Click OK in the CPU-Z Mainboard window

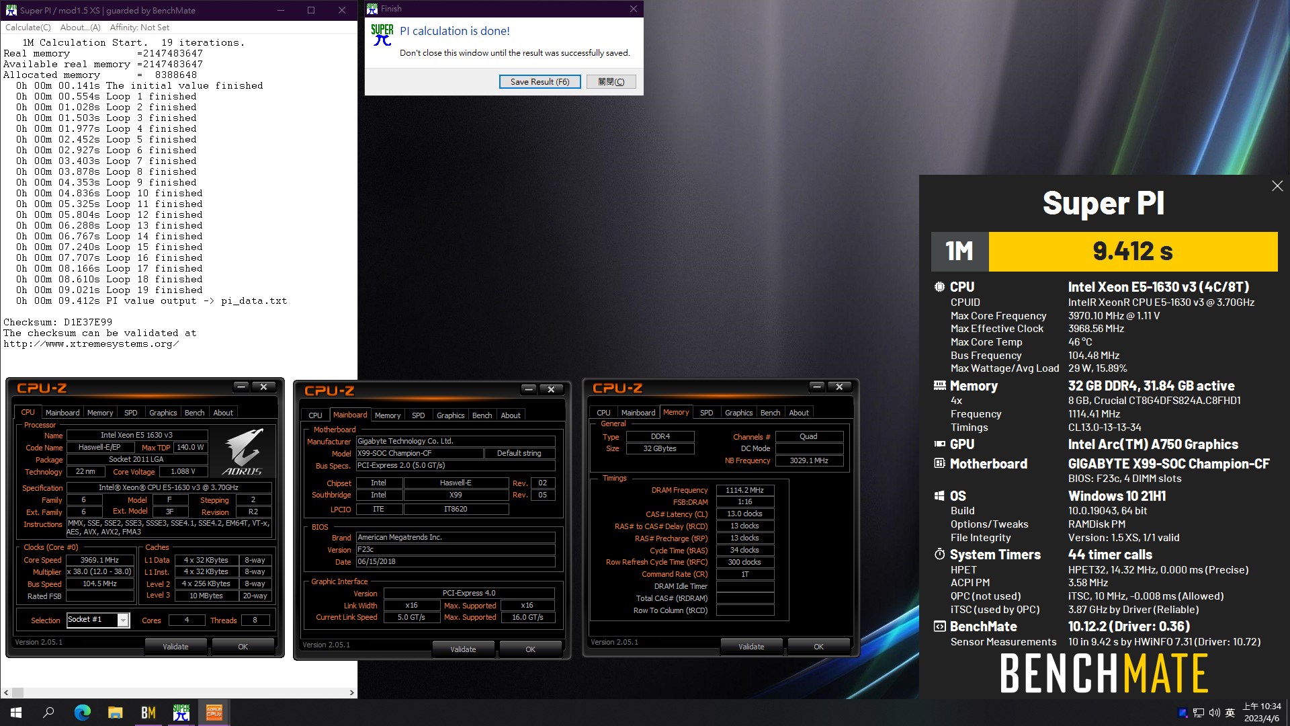(x=530, y=649)
